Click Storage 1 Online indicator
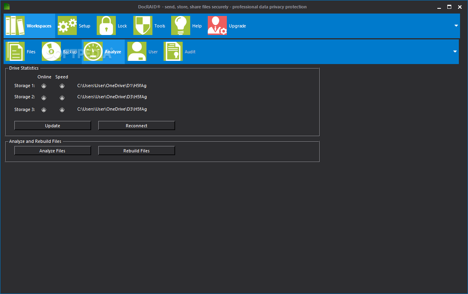This screenshot has width=468, height=294. pyautogui.click(x=44, y=86)
